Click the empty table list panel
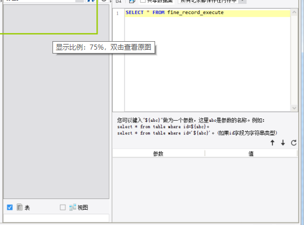Image resolution: width=304 pixels, height=225 pixels. (x=56, y=116)
